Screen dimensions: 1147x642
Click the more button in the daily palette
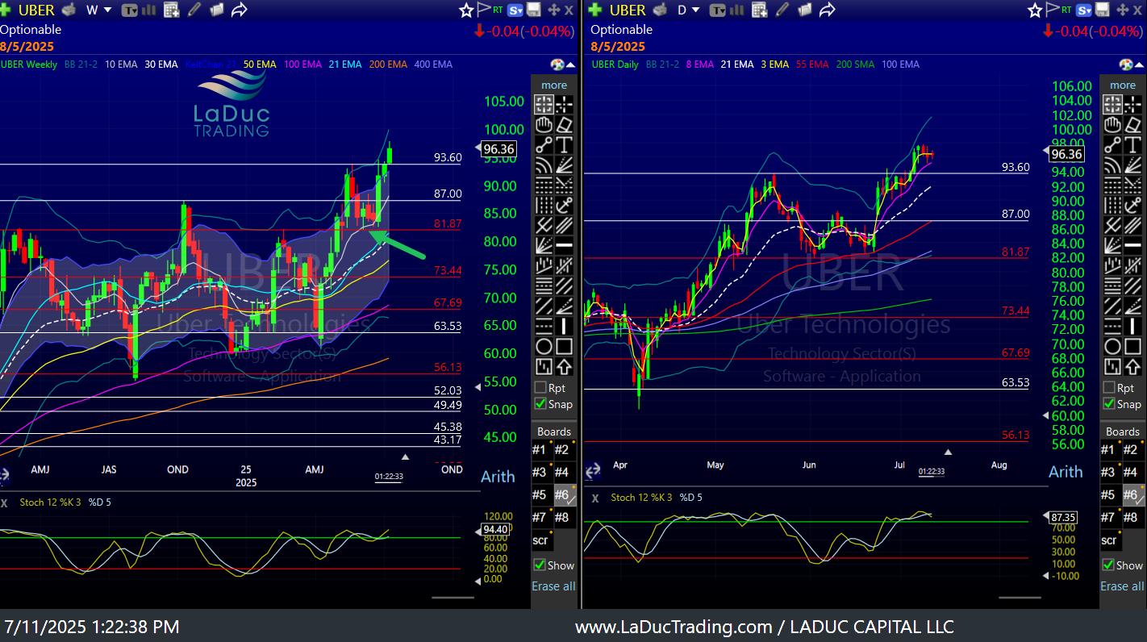(x=1123, y=85)
